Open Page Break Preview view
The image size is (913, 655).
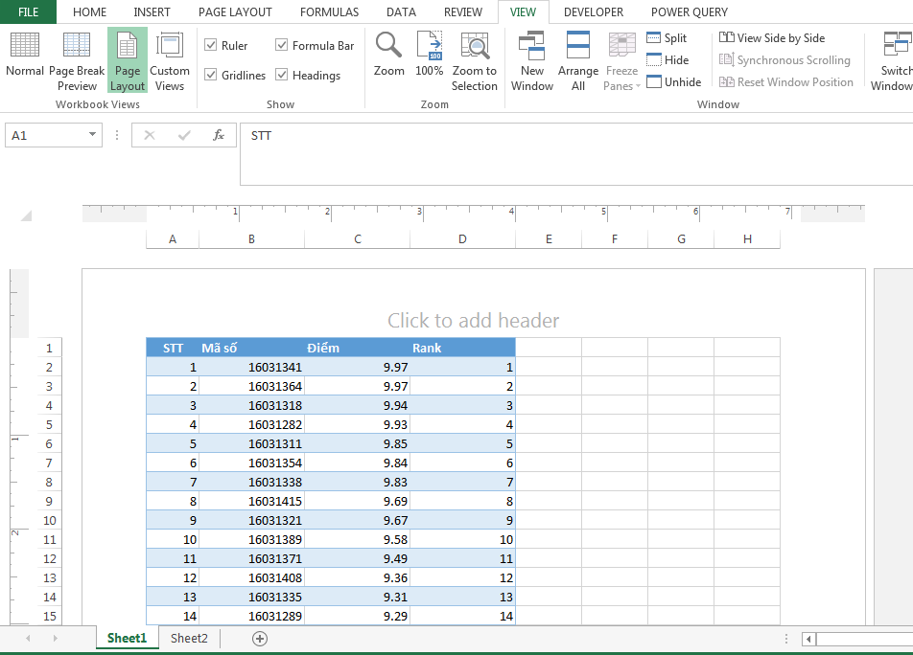pyautogui.click(x=77, y=60)
